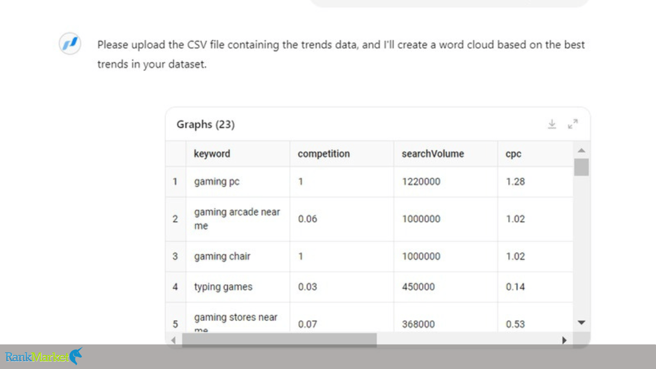656x369 pixels.
Task: Click the horizontal scrollbar thumb
Action: (279, 340)
